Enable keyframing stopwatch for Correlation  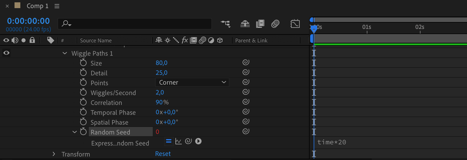coord(83,102)
